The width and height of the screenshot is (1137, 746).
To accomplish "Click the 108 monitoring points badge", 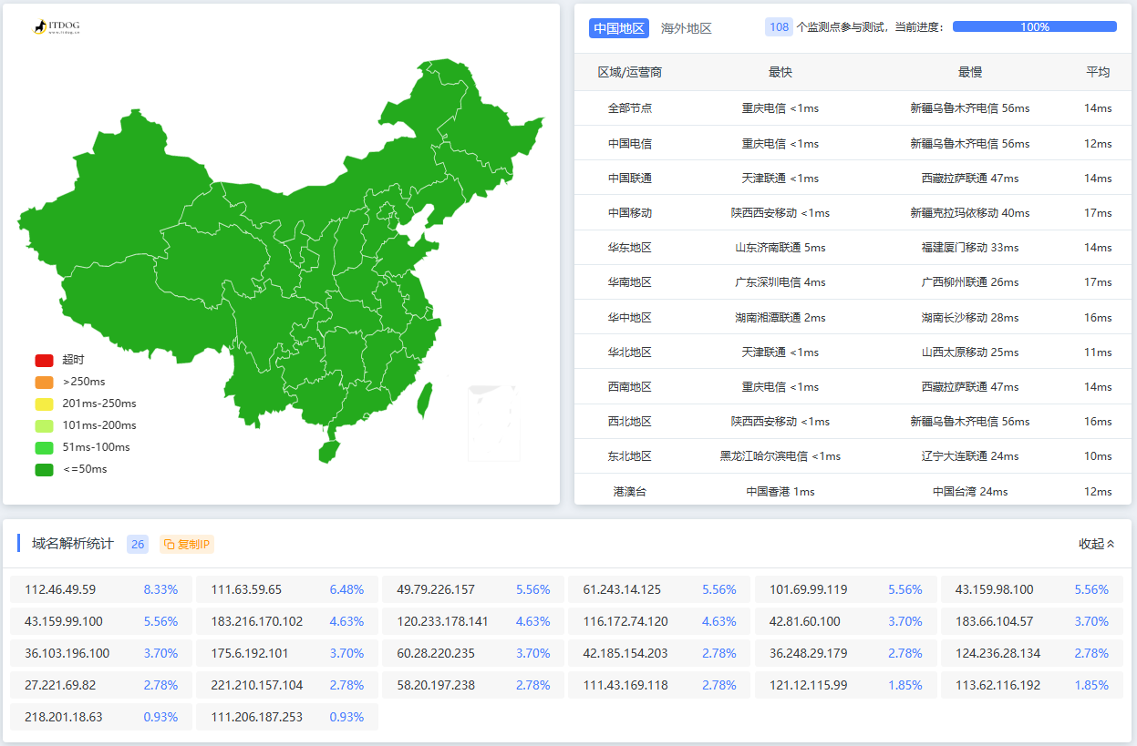I will (779, 27).
